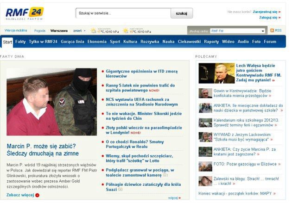Open Ranny 5-latek nie powinien trafić article

point(140,88)
